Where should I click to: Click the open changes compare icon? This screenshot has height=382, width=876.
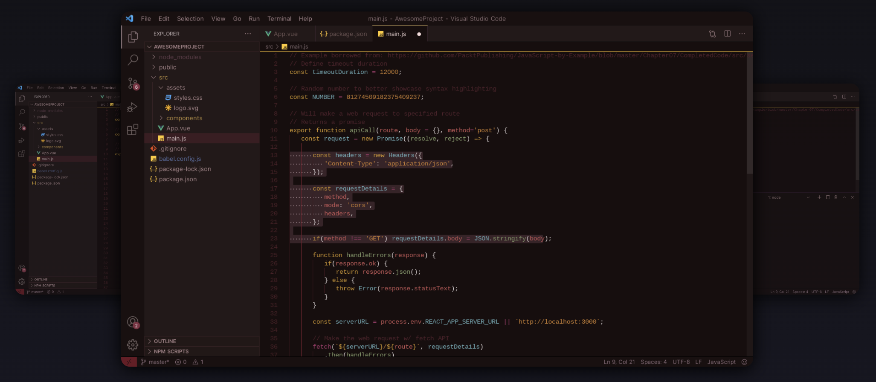click(712, 34)
